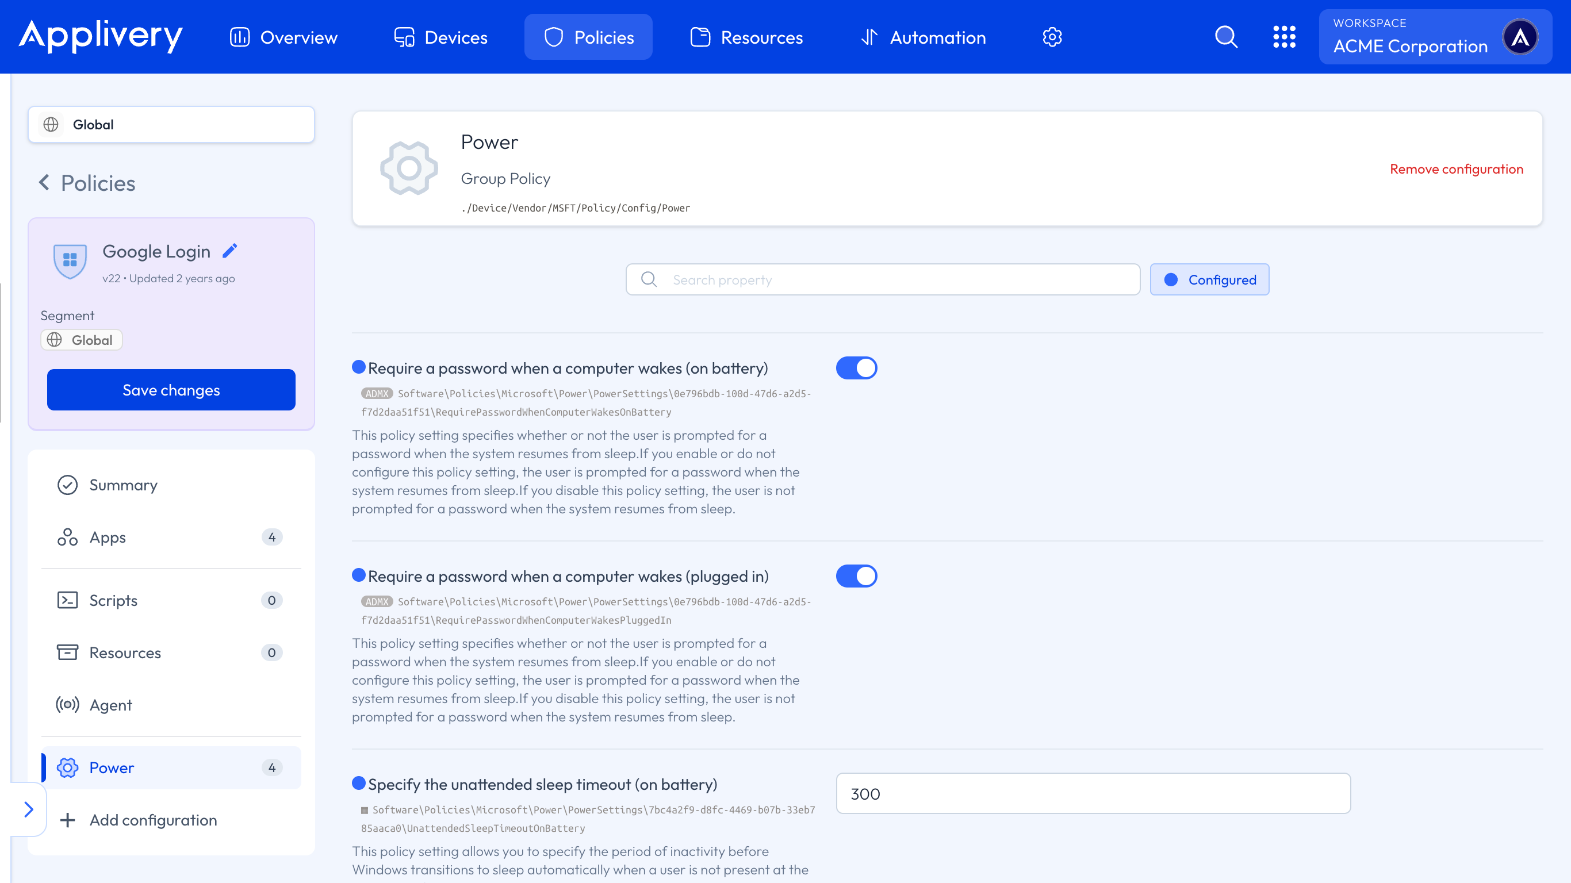
Task: Click the settings gear icon in top navigation
Action: pos(1052,37)
